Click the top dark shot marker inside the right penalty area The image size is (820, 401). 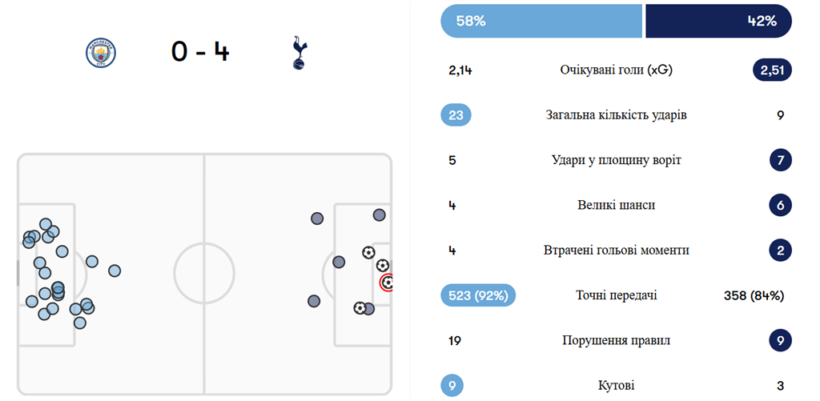[379, 215]
